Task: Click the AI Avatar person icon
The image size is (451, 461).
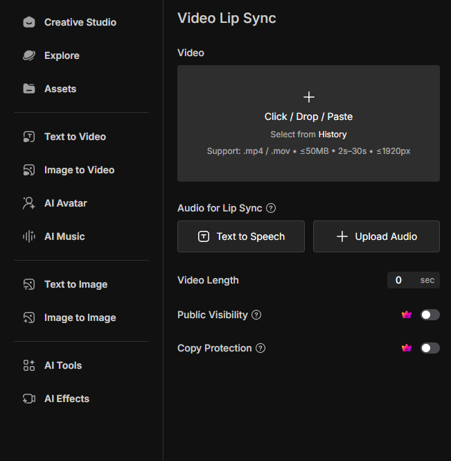Action: [29, 203]
